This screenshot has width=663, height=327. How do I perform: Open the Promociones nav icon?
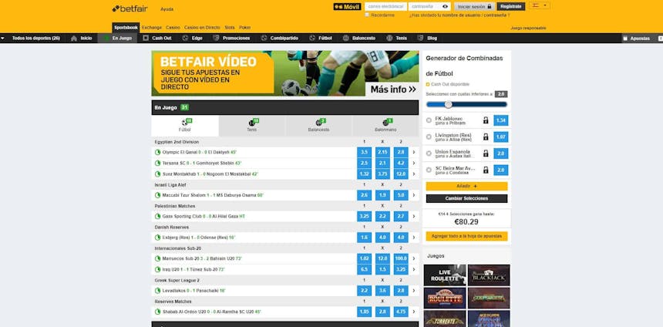click(x=216, y=38)
